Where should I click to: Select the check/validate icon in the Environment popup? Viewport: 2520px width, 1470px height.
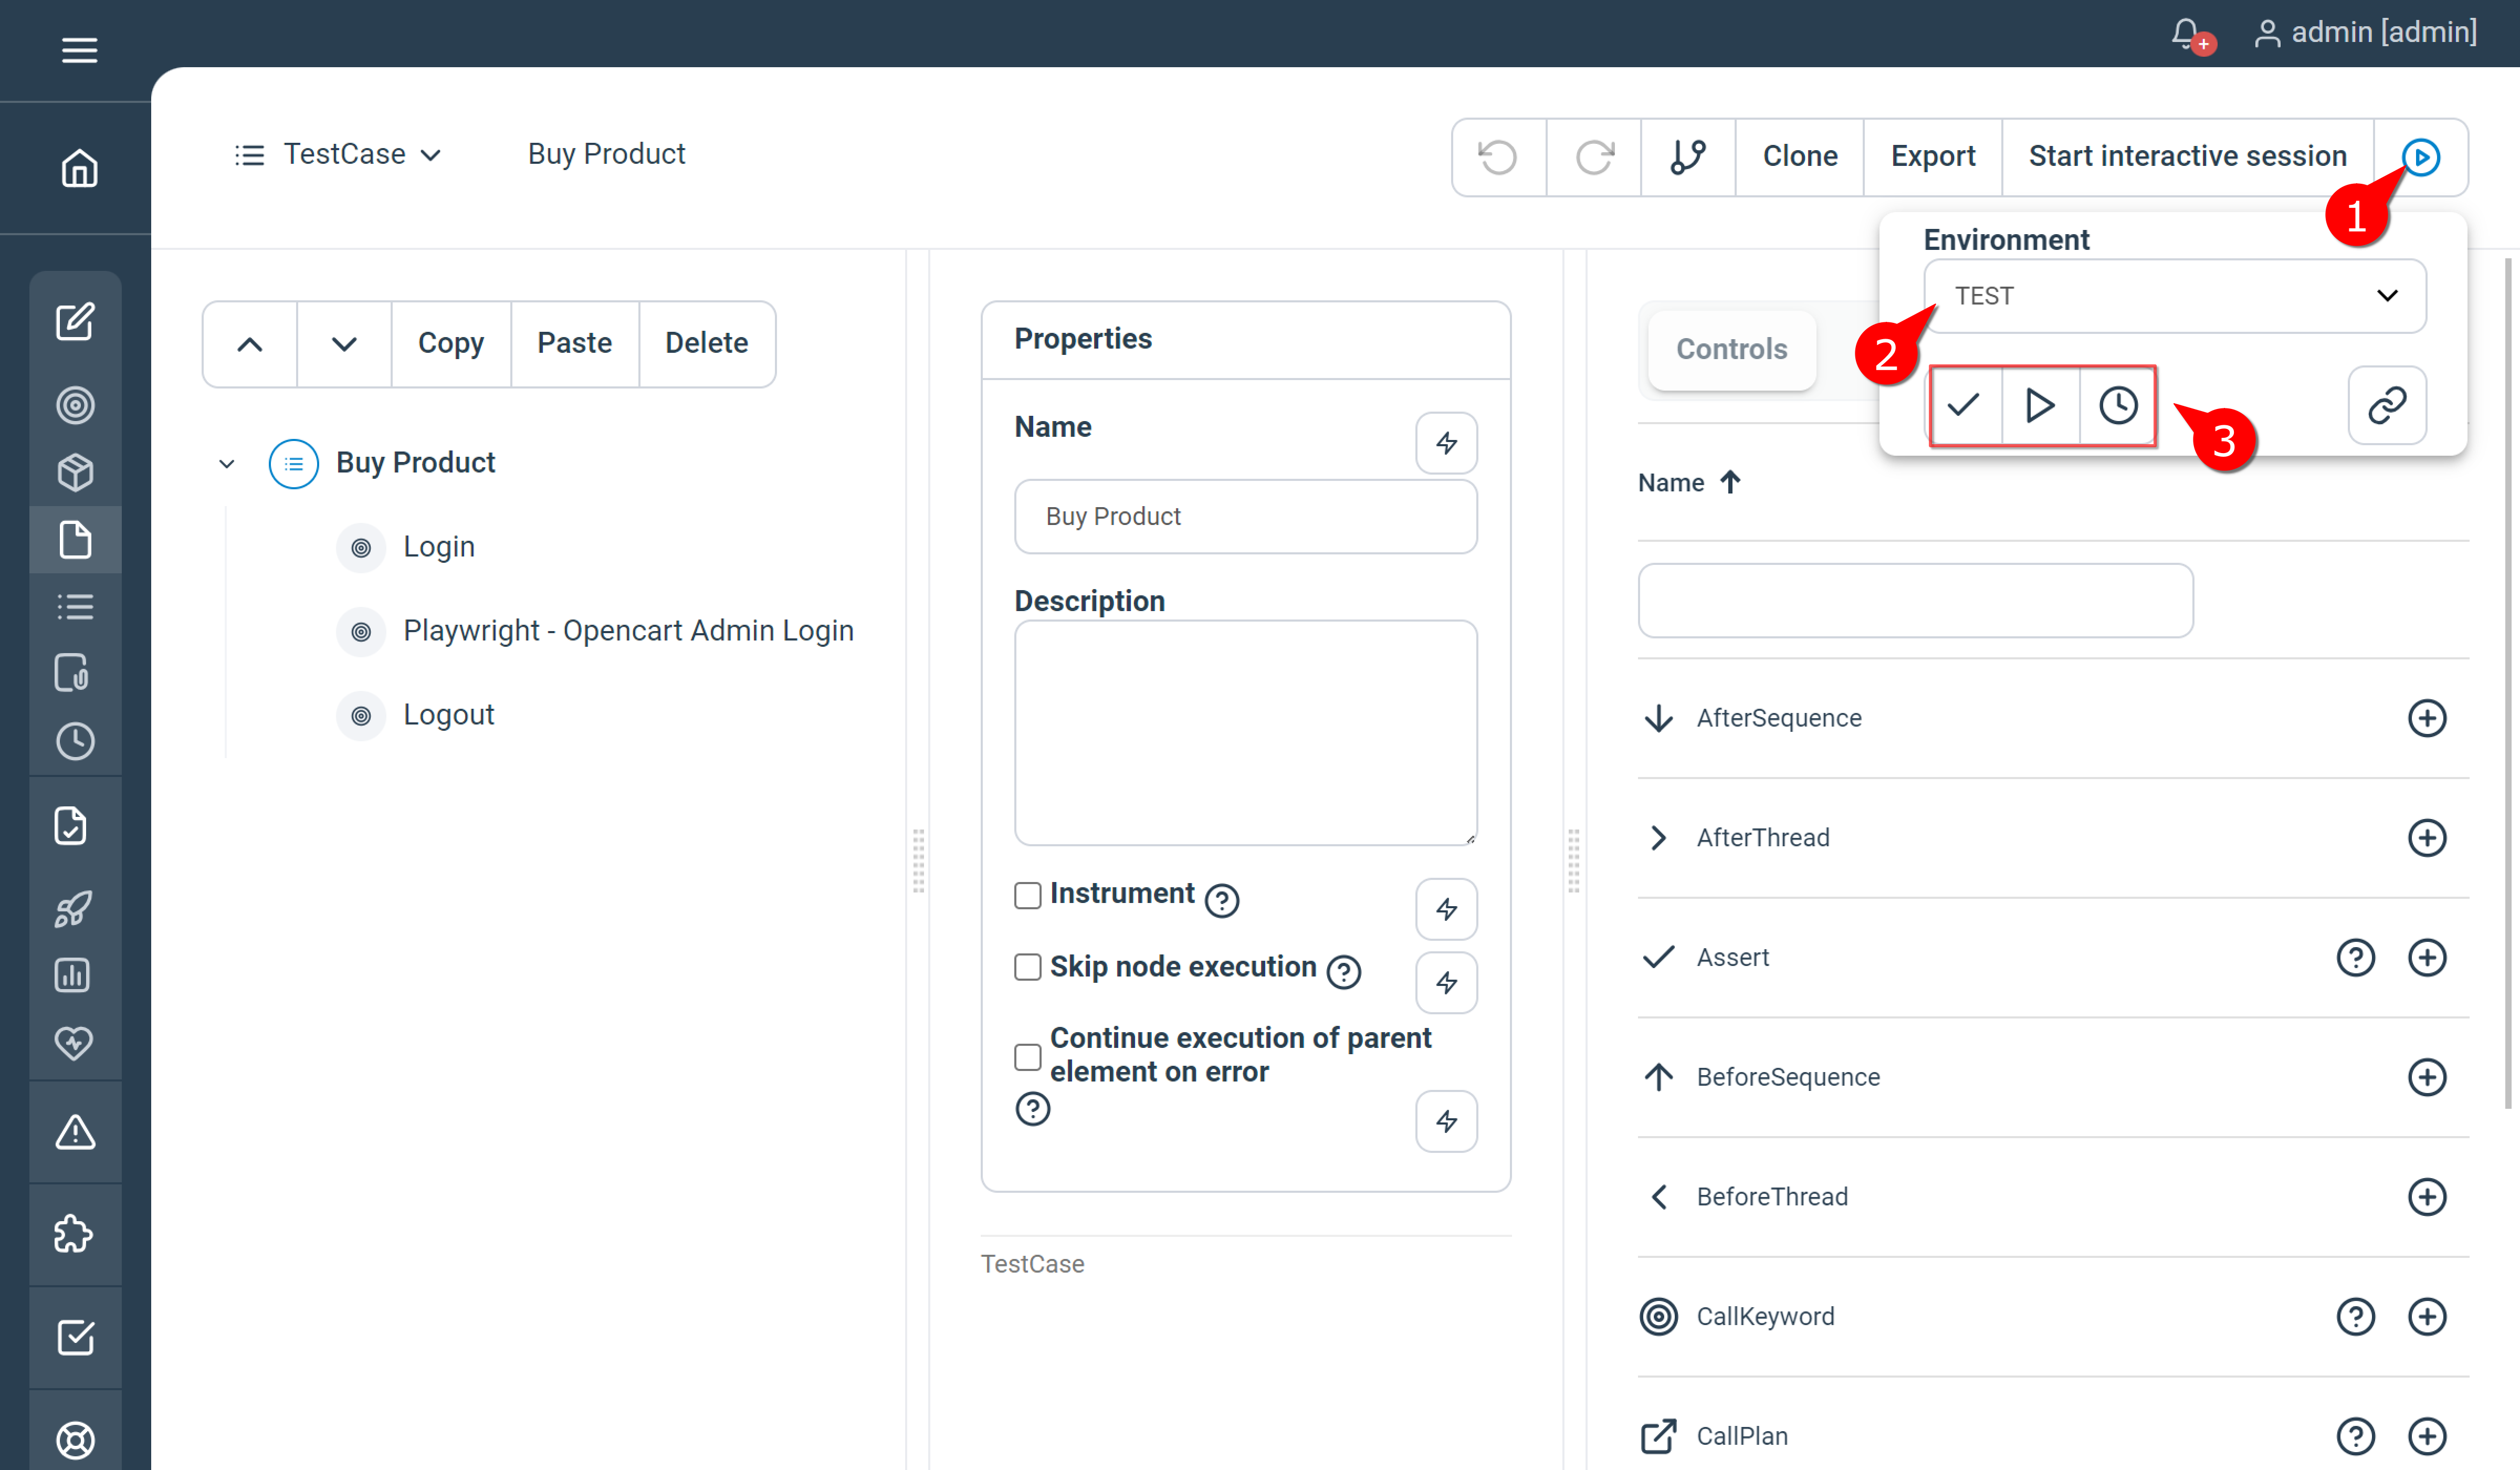pyautogui.click(x=1964, y=406)
